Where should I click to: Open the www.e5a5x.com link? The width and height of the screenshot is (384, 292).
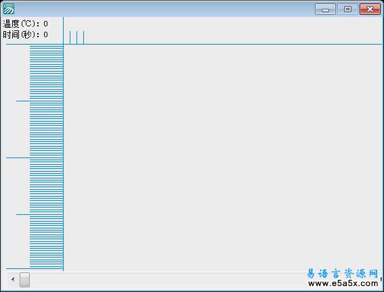343,283
